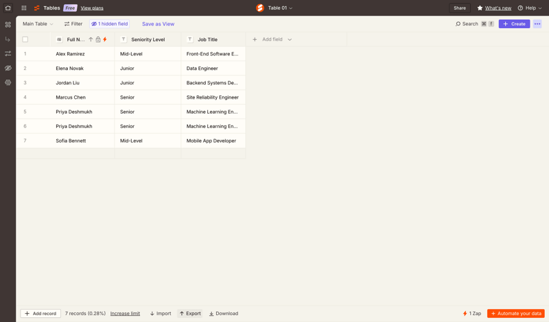Expand the Main Table view dropdown

coord(38,24)
